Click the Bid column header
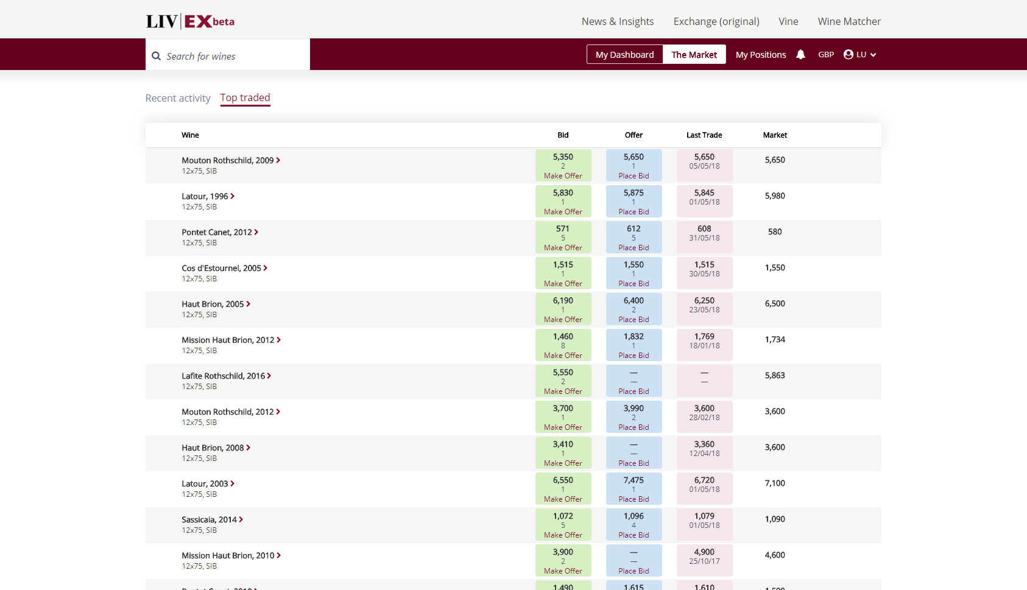This screenshot has width=1027, height=590. (x=563, y=135)
